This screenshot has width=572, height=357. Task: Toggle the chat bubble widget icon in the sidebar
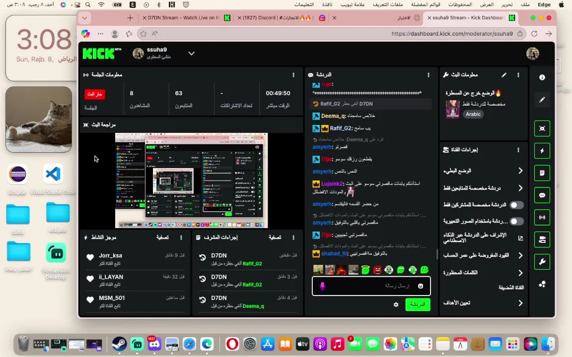[542, 195]
